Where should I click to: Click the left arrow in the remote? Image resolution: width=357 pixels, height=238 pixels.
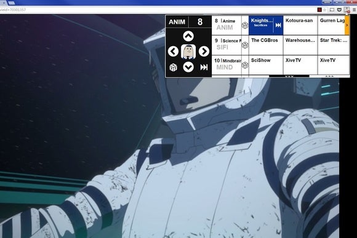[x=173, y=52]
